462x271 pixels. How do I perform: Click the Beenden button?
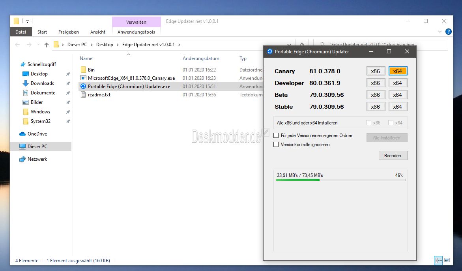393,155
